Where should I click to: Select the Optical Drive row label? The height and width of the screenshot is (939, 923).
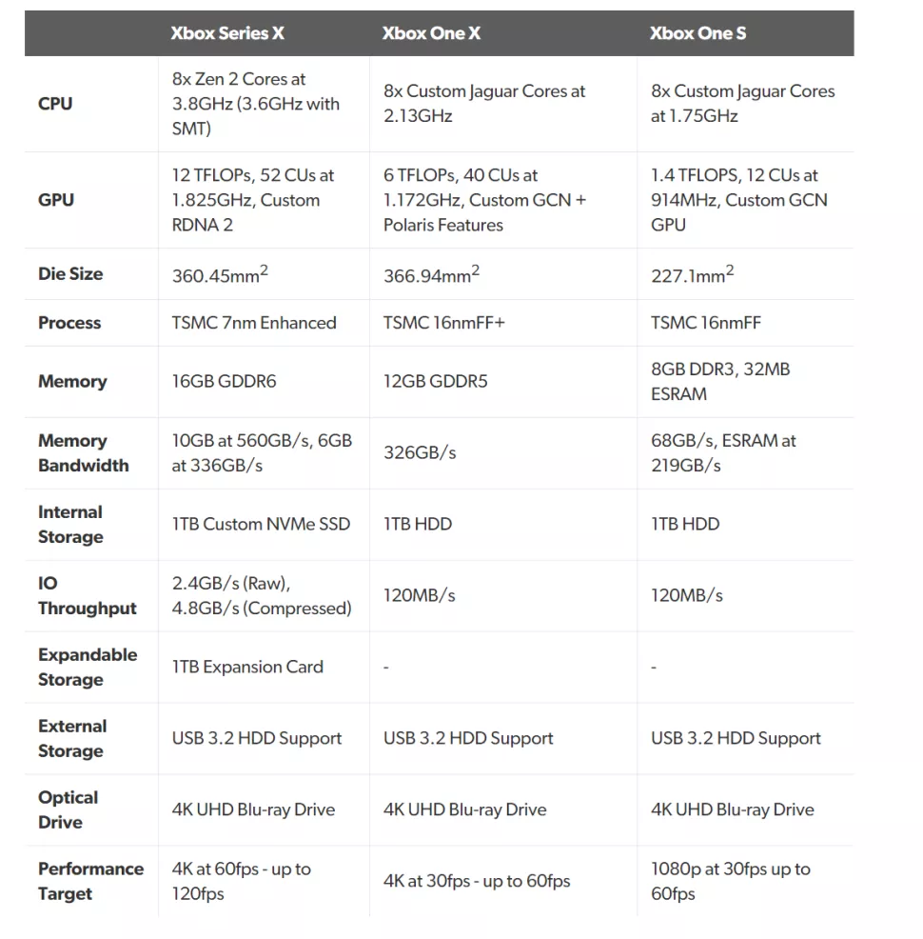[69, 810]
